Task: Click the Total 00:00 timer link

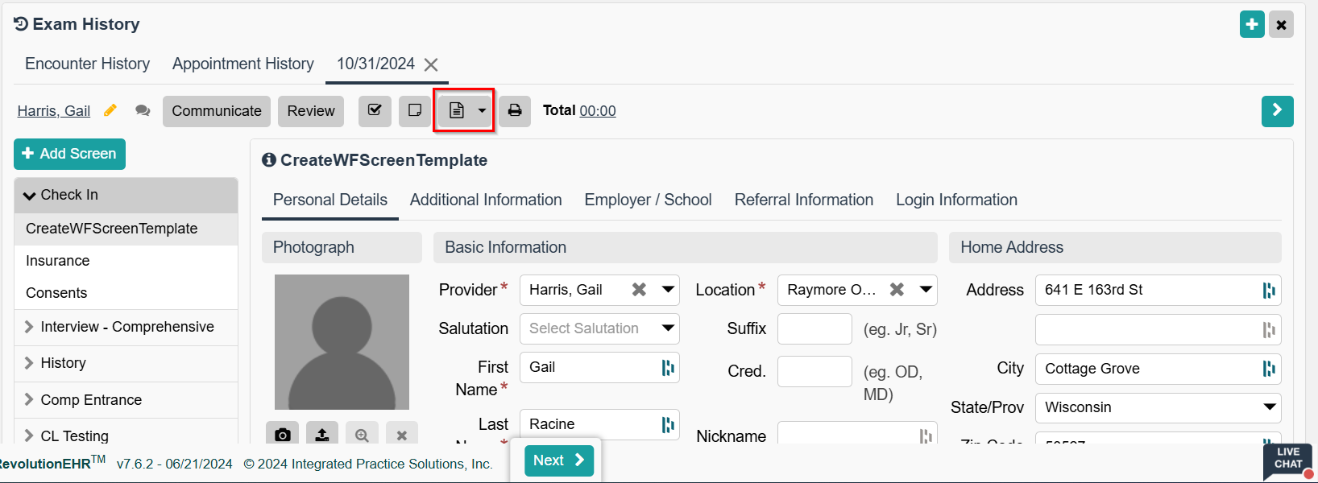Action: 597,111
